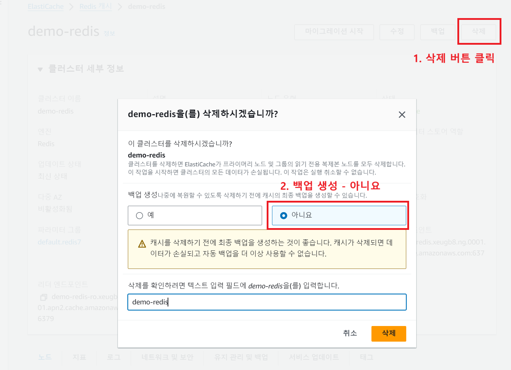Cancel the dialog using 취소
The width and height of the screenshot is (511, 370).
tap(350, 333)
